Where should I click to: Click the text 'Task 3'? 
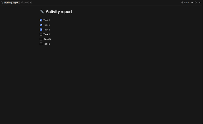point(47,30)
